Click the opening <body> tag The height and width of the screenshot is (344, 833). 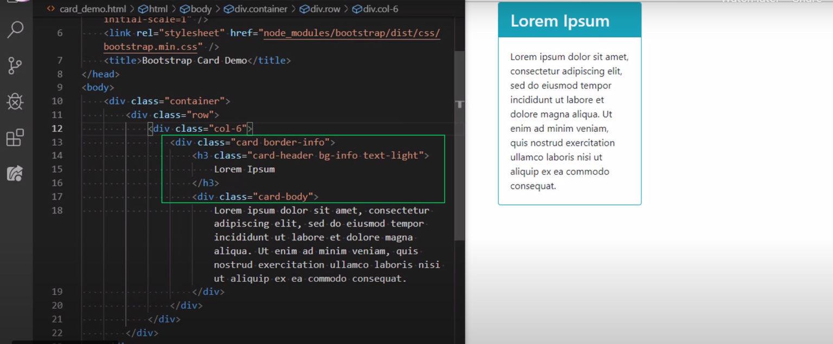point(98,87)
